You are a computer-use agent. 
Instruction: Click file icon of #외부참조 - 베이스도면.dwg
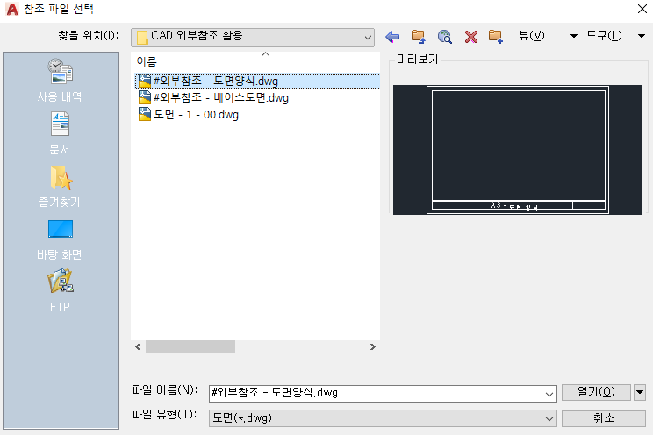pos(144,97)
